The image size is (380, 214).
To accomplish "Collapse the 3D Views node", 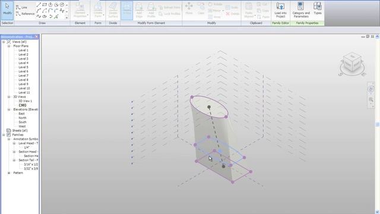I will (x=9, y=97).
